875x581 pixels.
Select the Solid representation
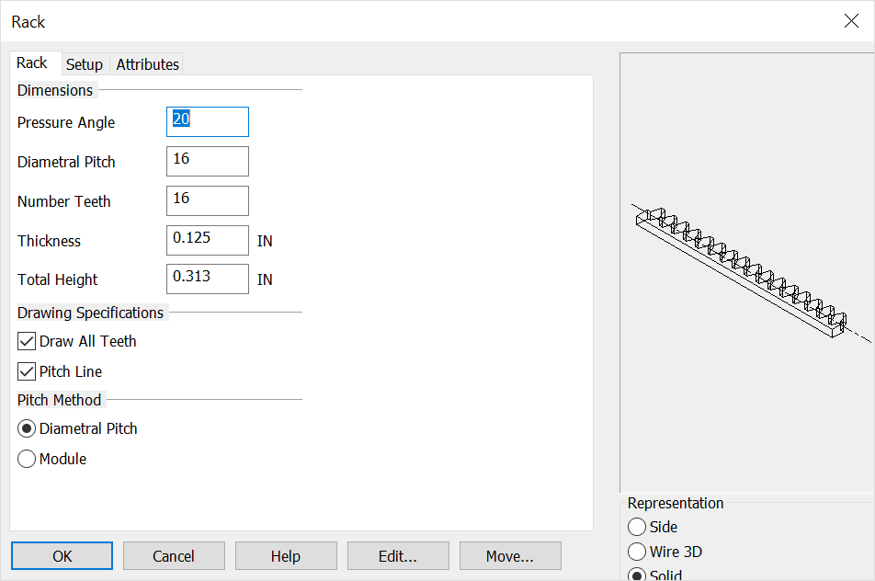tap(638, 575)
